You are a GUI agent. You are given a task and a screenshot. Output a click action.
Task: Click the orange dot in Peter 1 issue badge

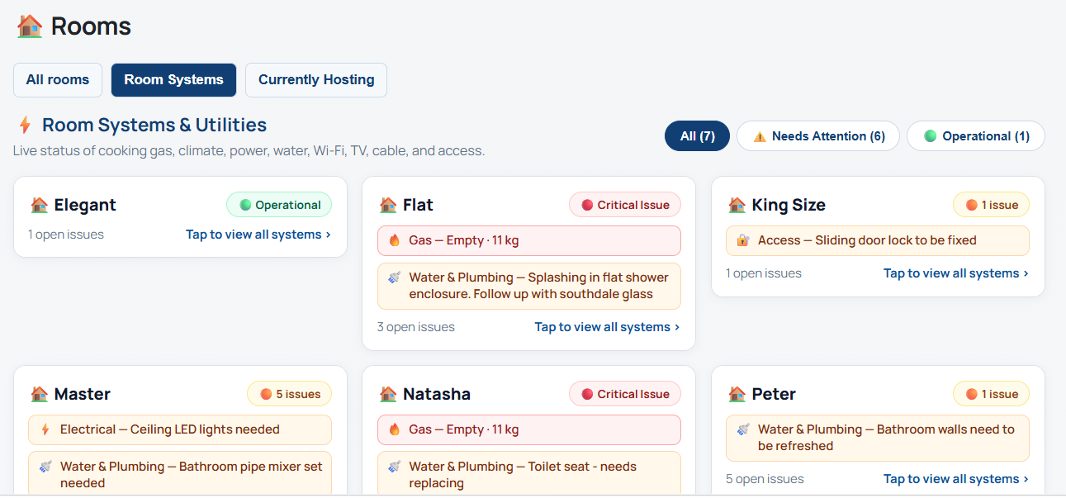pyautogui.click(x=971, y=394)
